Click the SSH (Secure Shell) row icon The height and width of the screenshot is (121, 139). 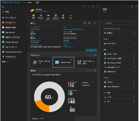pos(105,63)
